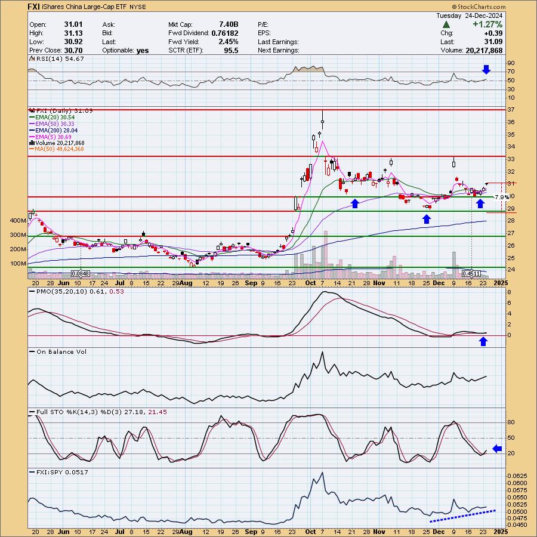The image size is (537, 537).
Task: Click the +1.27% percent change
Action: click(x=487, y=24)
